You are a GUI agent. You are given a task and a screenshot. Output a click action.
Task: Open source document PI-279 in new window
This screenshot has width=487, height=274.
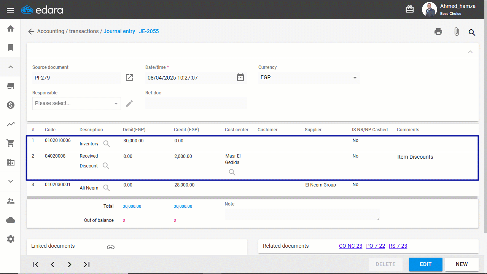click(x=129, y=78)
